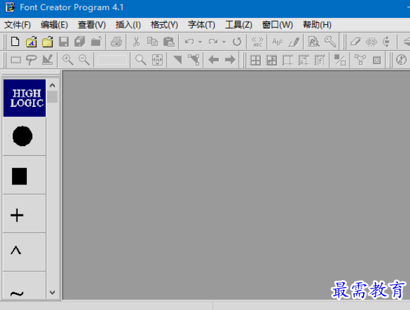Click the nested square icon

[376, 60]
